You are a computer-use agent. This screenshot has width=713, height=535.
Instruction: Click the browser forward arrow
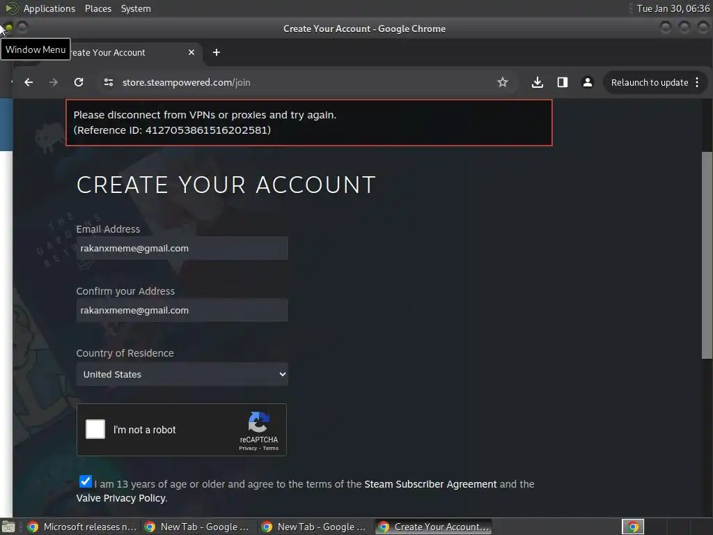coord(53,82)
